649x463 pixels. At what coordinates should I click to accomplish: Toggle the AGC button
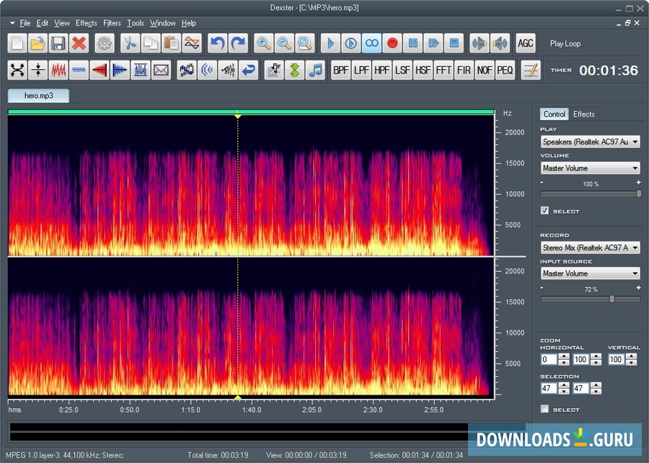click(526, 43)
